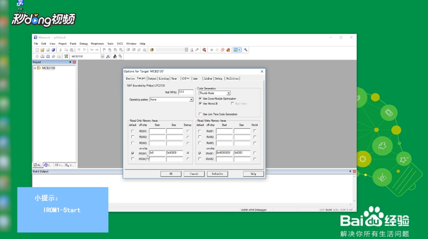428x239 pixels.
Task: Click the Help button in dialog
Action: tap(253, 174)
